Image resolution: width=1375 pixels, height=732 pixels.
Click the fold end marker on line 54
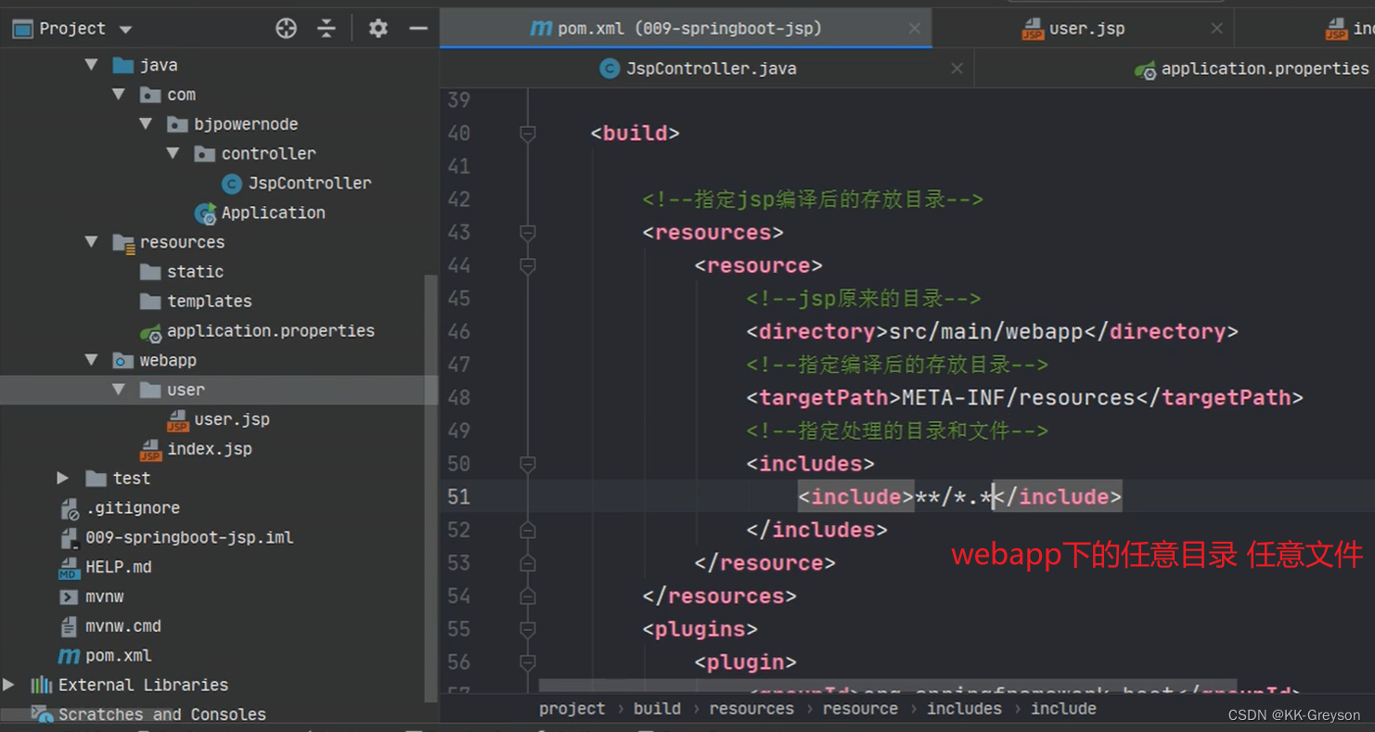(x=528, y=596)
